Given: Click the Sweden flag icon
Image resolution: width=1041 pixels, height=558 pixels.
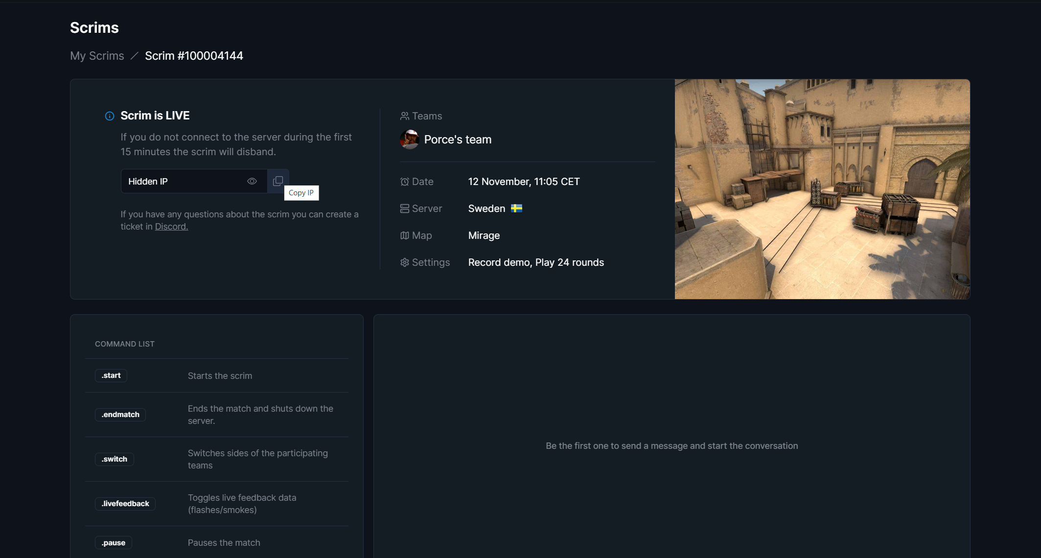Looking at the screenshot, I should click(x=516, y=209).
